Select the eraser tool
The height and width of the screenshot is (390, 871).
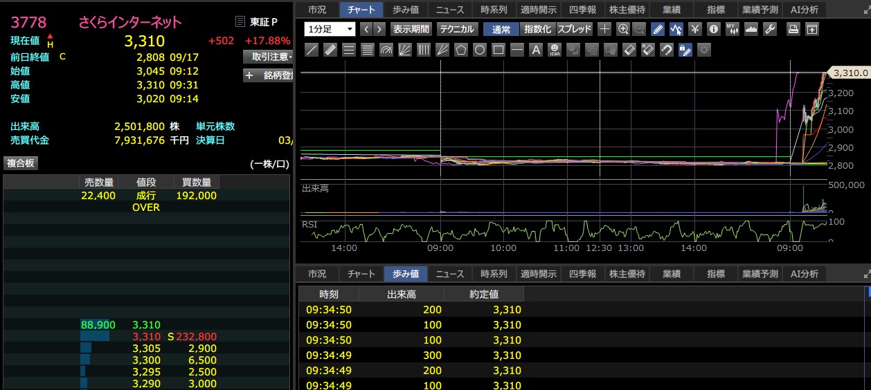[x=629, y=50]
